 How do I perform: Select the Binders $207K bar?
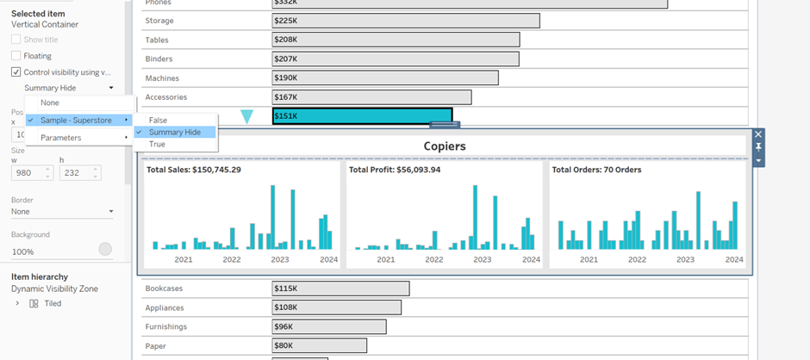coord(396,59)
